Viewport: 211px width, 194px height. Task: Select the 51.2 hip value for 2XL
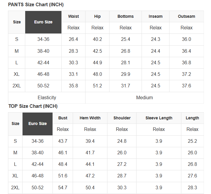[x=97, y=86]
